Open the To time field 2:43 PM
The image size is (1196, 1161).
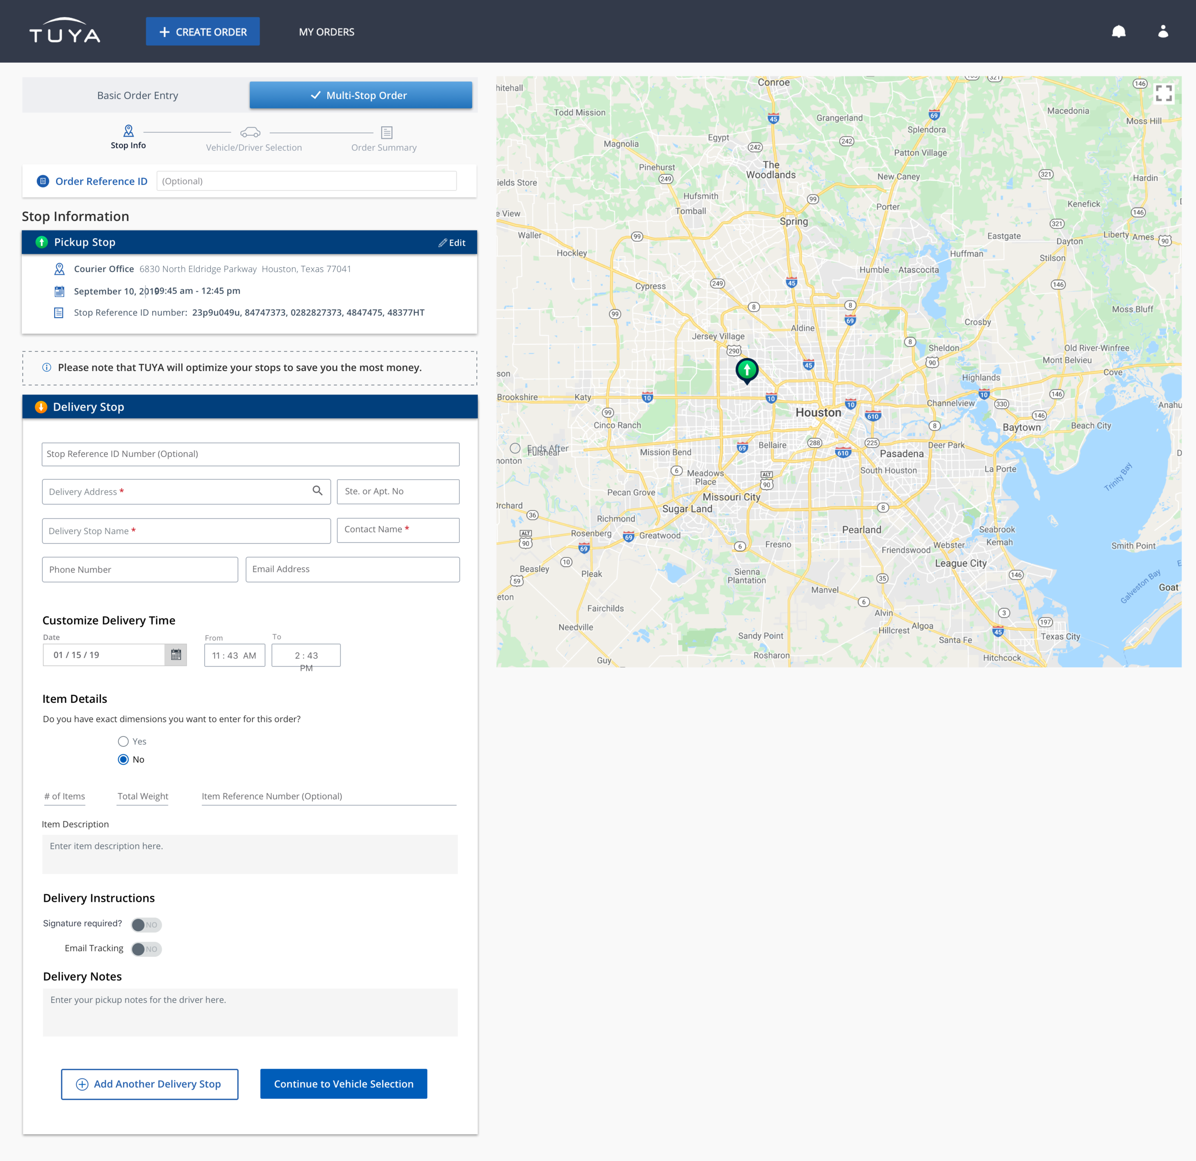306,656
